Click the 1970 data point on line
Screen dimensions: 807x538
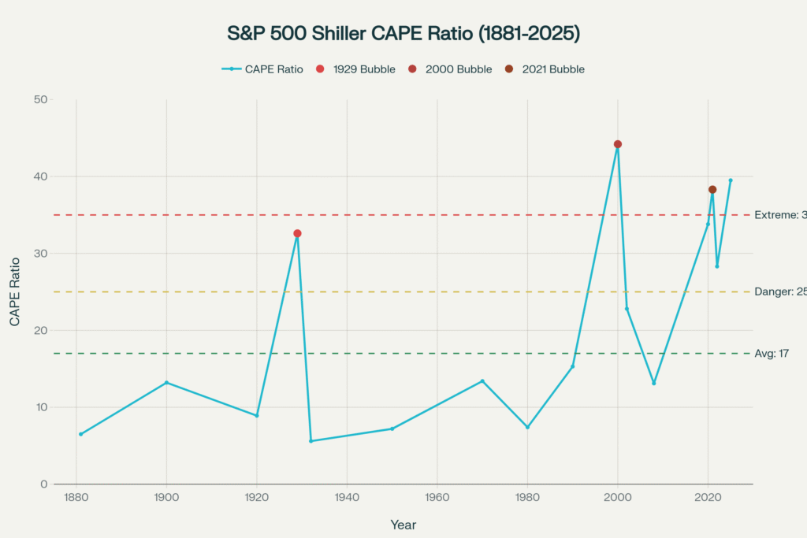point(482,381)
